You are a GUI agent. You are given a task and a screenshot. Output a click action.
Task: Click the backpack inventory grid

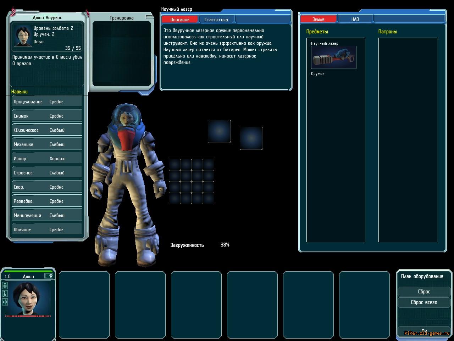click(192, 182)
